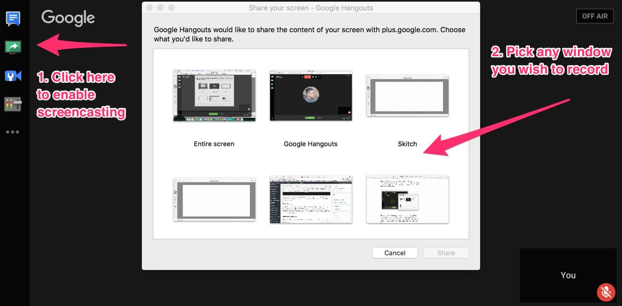Click the 'You' video tile
Image resolution: width=622 pixels, height=306 pixels.
tap(568, 275)
